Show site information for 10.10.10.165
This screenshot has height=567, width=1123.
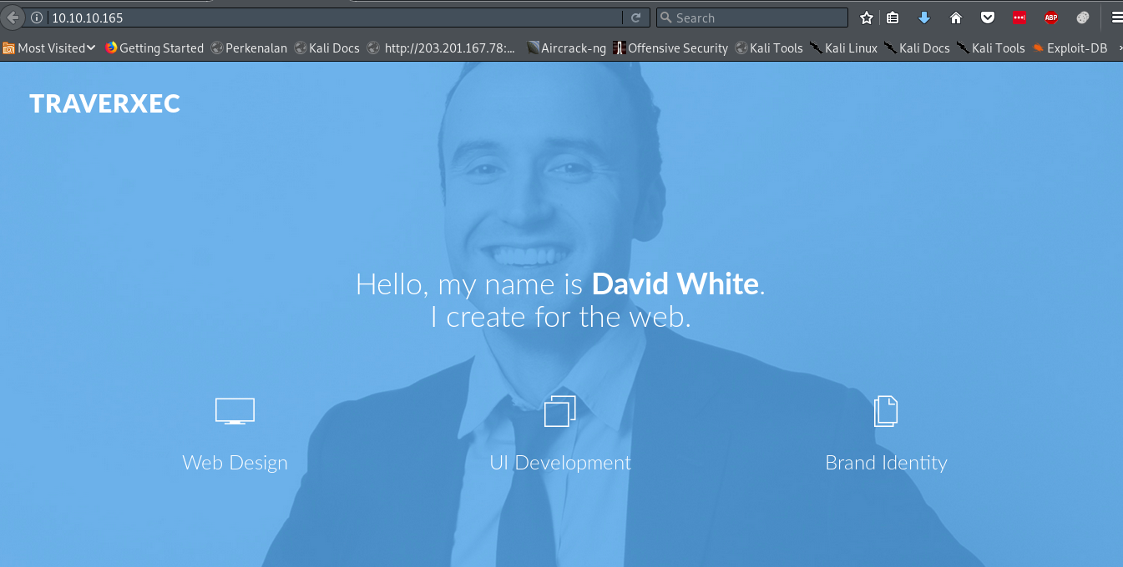tap(37, 18)
